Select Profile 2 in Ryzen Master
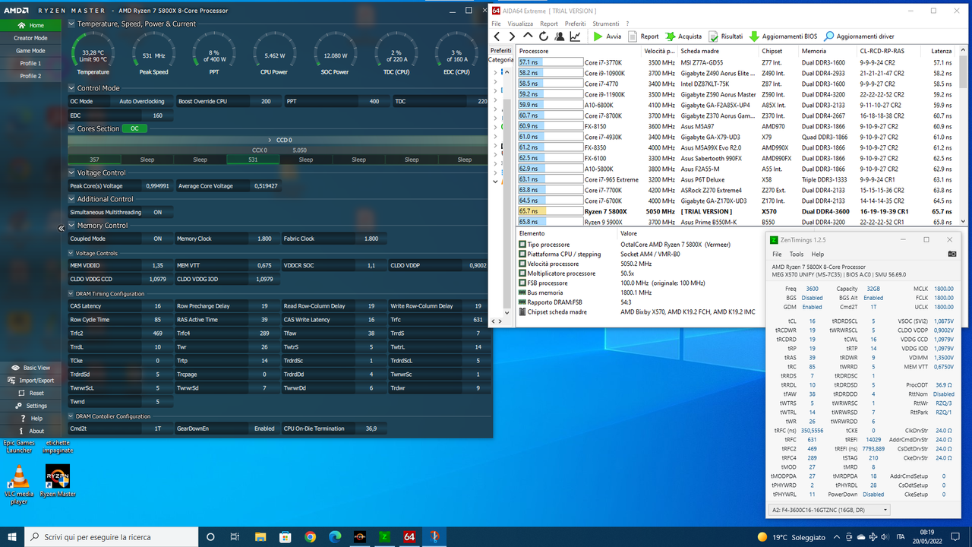The image size is (972, 547). click(x=30, y=76)
